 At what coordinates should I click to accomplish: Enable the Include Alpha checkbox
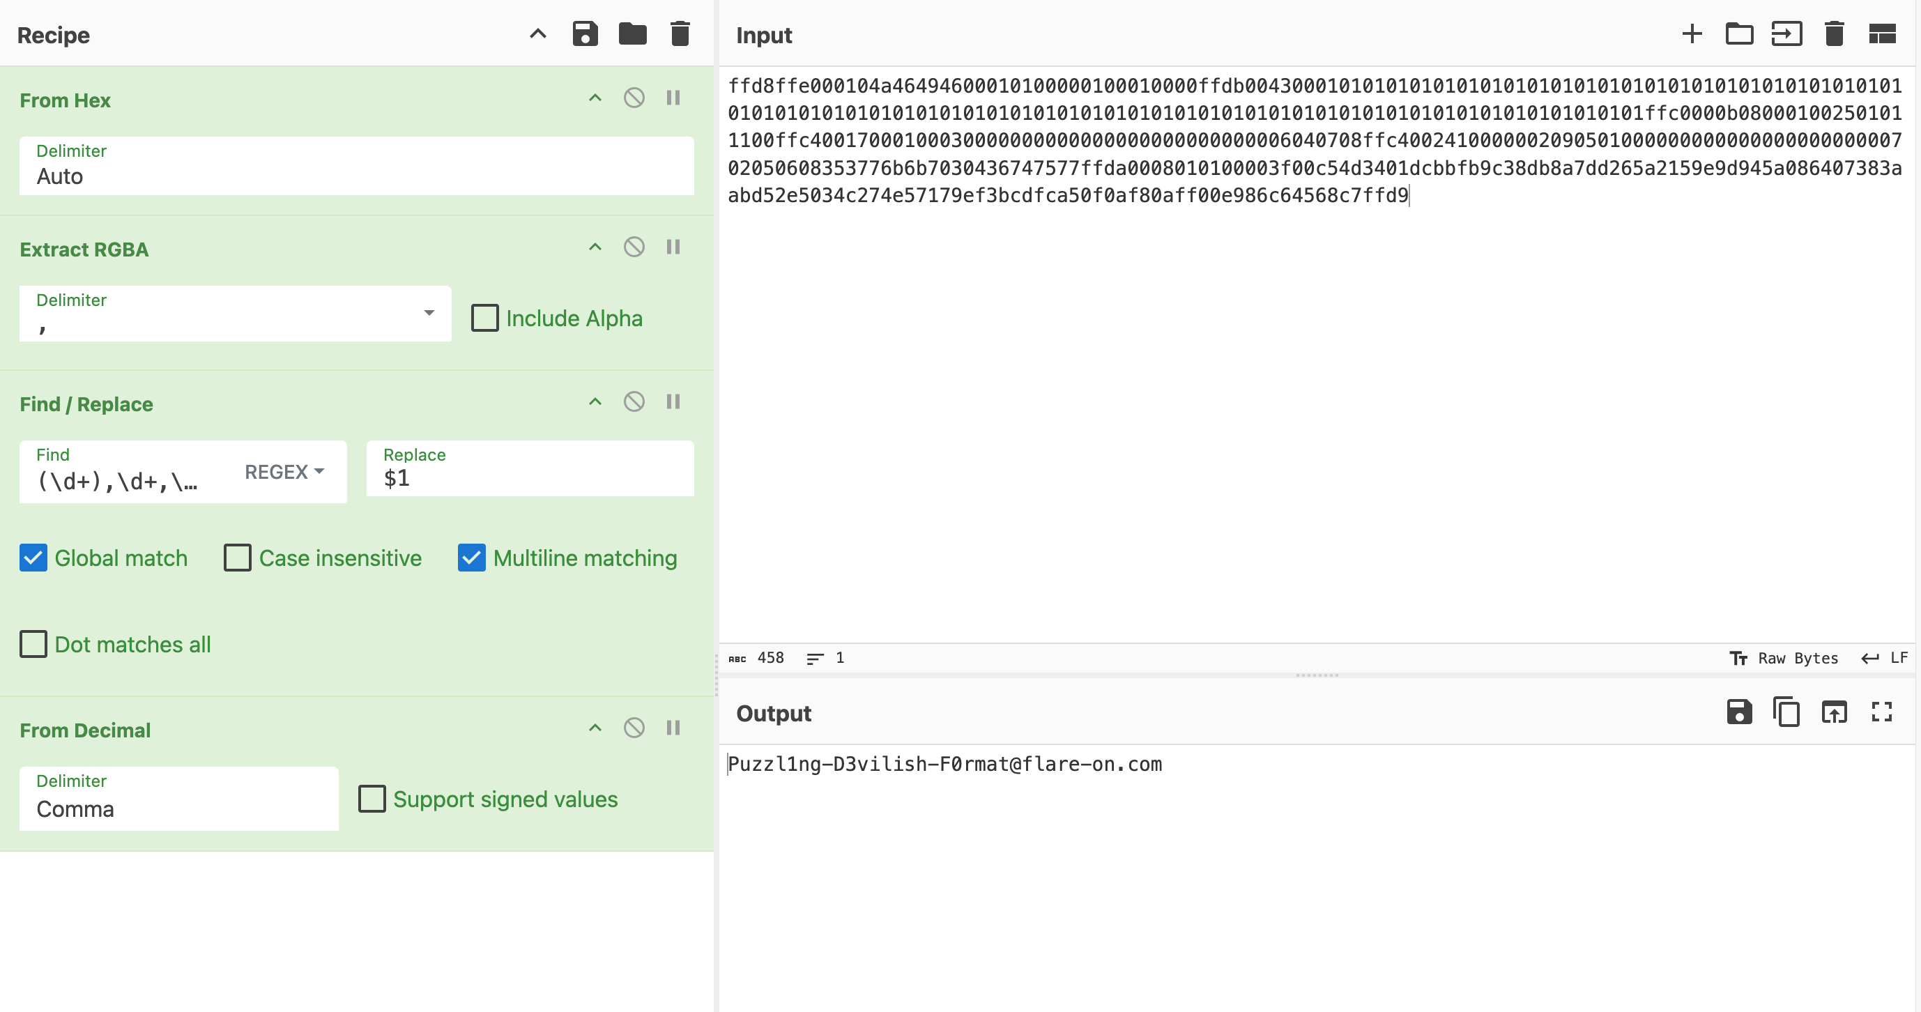[484, 318]
